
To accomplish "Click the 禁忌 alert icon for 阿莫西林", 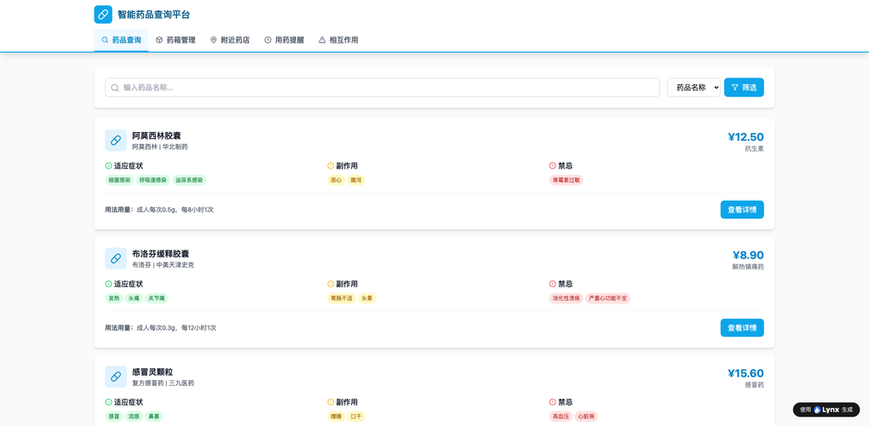I will click(553, 166).
